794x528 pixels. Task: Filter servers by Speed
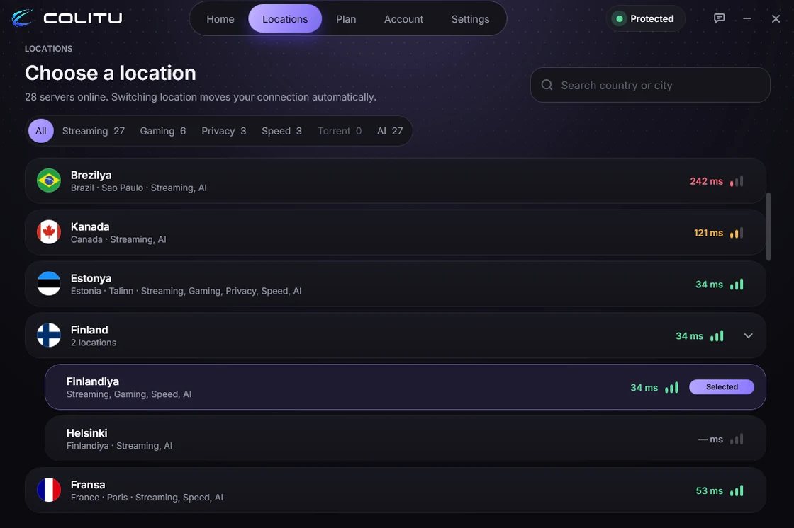coord(281,131)
